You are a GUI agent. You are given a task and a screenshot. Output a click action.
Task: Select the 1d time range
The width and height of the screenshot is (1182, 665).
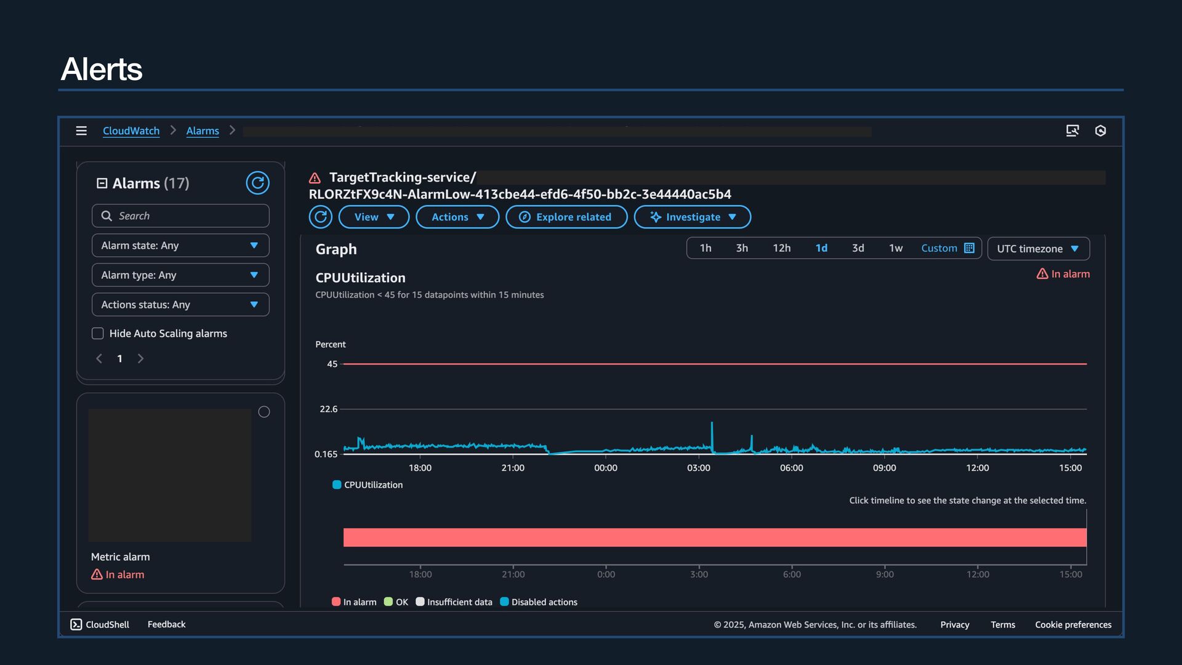821,248
